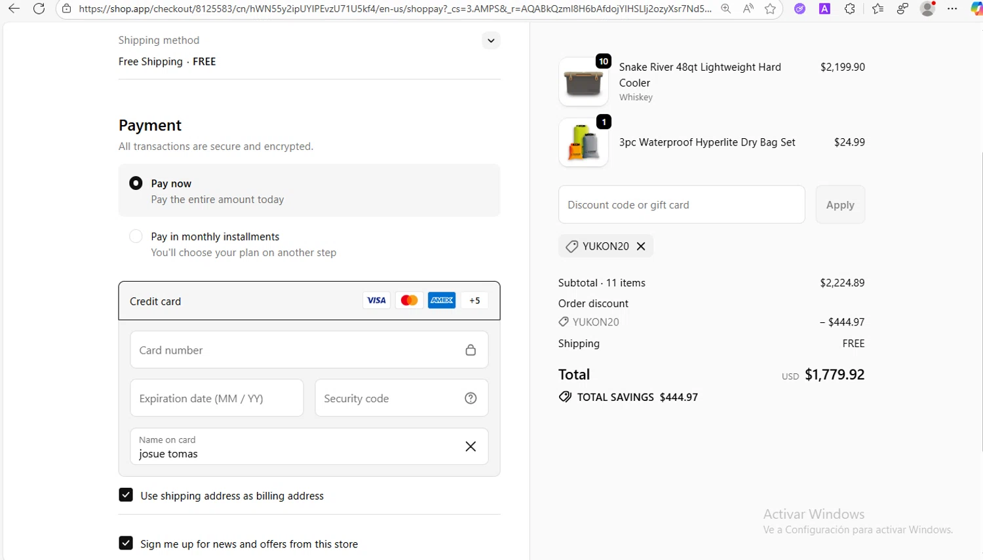
Task: Click the $2,199.90 cooler price
Action: pos(843,67)
